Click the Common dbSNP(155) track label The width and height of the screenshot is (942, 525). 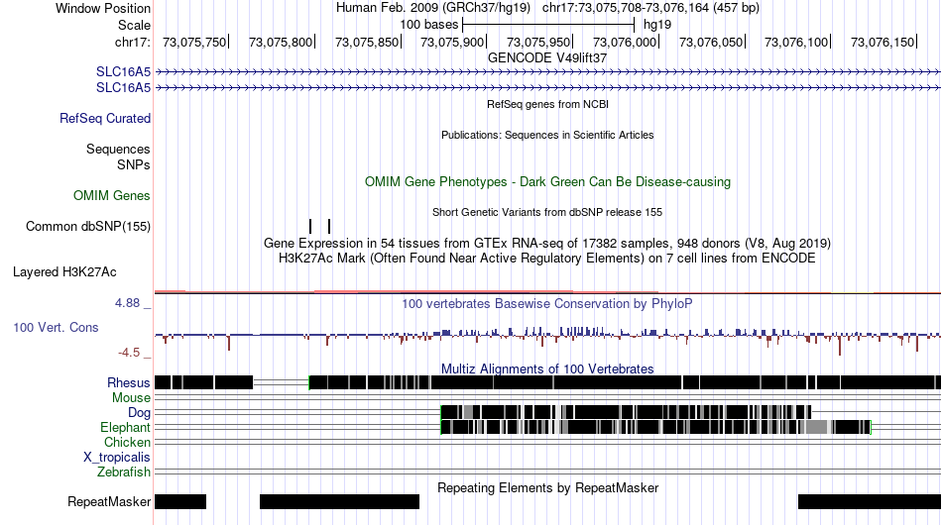(x=88, y=226)
